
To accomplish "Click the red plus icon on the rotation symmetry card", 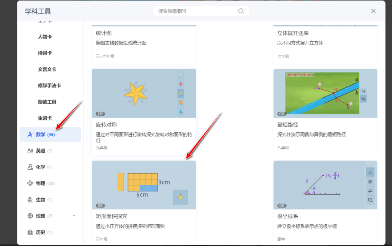I will click(x=180, y=84).
